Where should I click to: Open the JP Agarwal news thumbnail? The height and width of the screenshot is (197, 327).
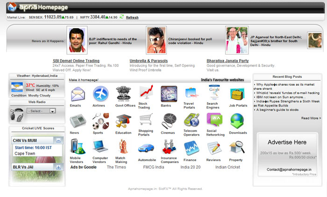tap(237, 40)
